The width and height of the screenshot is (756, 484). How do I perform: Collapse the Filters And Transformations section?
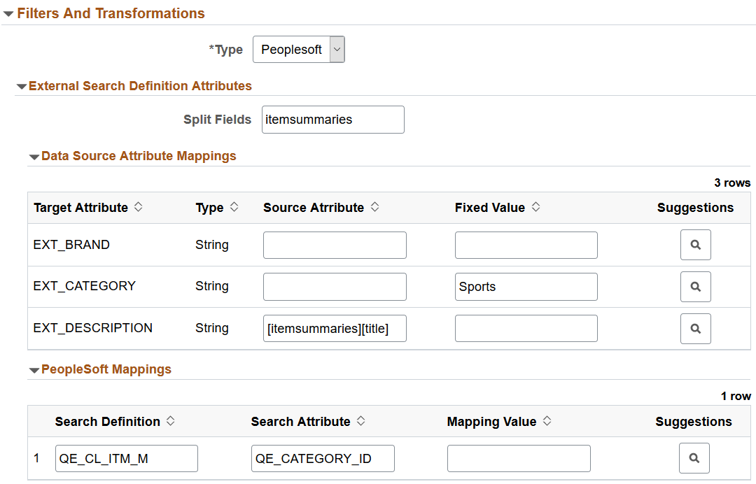(x=8, y=14)
